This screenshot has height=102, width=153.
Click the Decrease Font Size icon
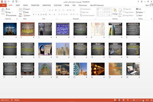coord(53,10)
